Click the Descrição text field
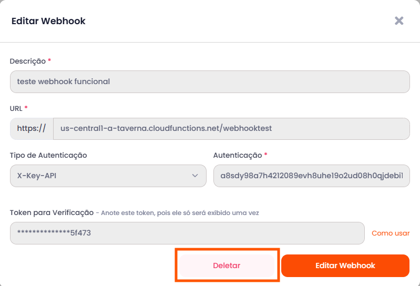The width and height of the screenshot is (420, 286). click(210, 82)
